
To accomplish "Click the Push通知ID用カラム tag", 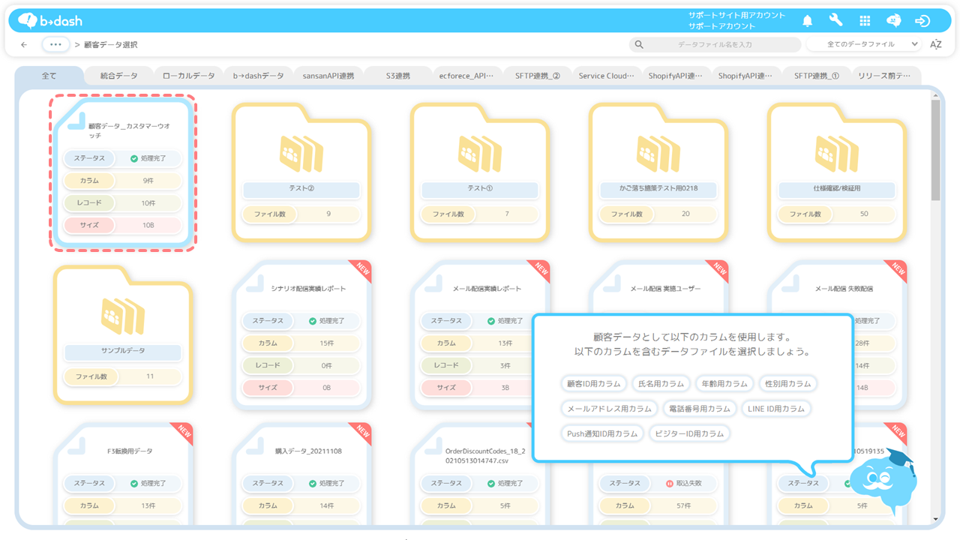I will click(x=602, y=433).
